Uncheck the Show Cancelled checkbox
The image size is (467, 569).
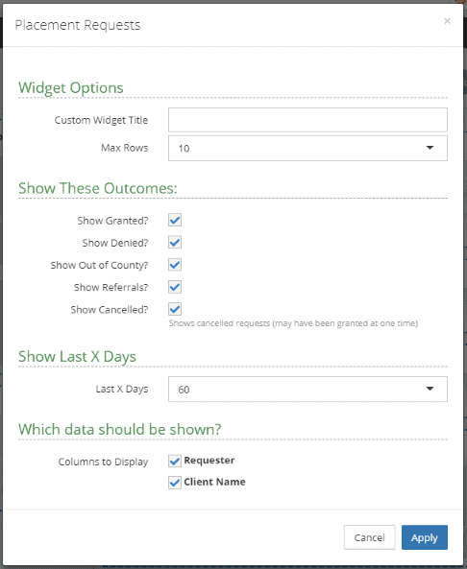175,309
